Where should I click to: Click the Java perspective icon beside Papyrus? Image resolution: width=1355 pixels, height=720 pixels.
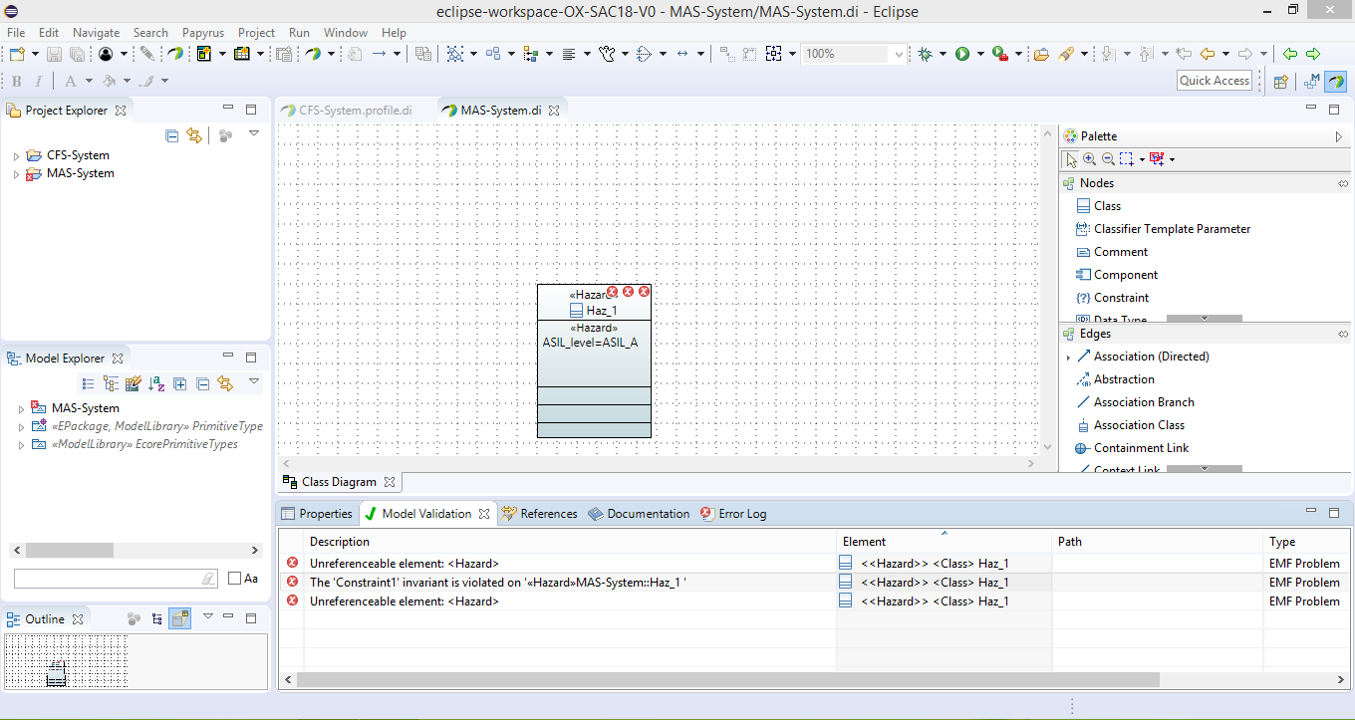click(1310, 82)
